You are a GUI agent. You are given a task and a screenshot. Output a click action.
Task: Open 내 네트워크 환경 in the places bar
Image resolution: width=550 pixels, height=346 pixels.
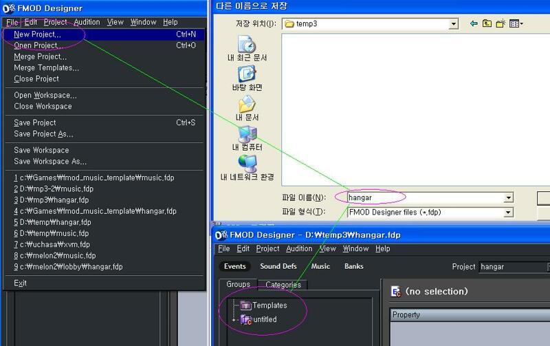247,168
